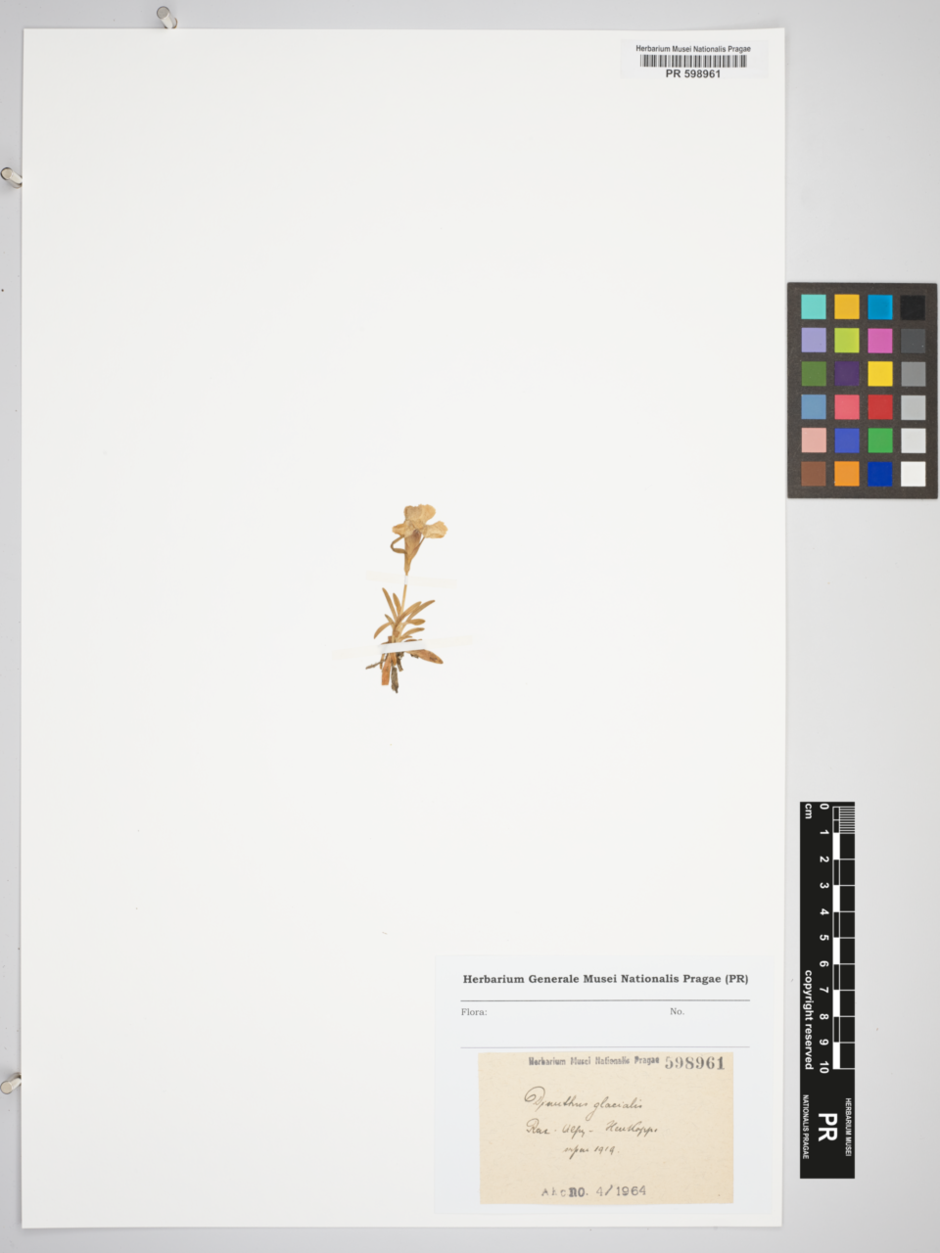
Task: Click the barcode on the top label
Action: pos(693,61)
